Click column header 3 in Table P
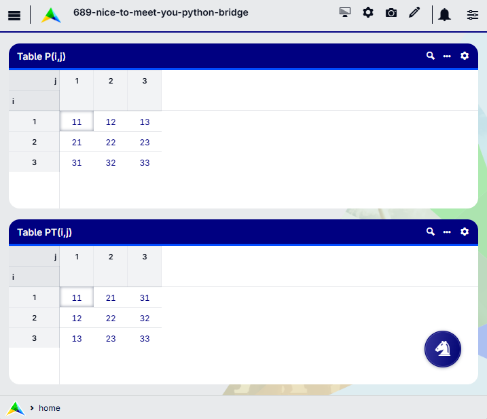Screen dimensions: 487x419 pos(145,81)
